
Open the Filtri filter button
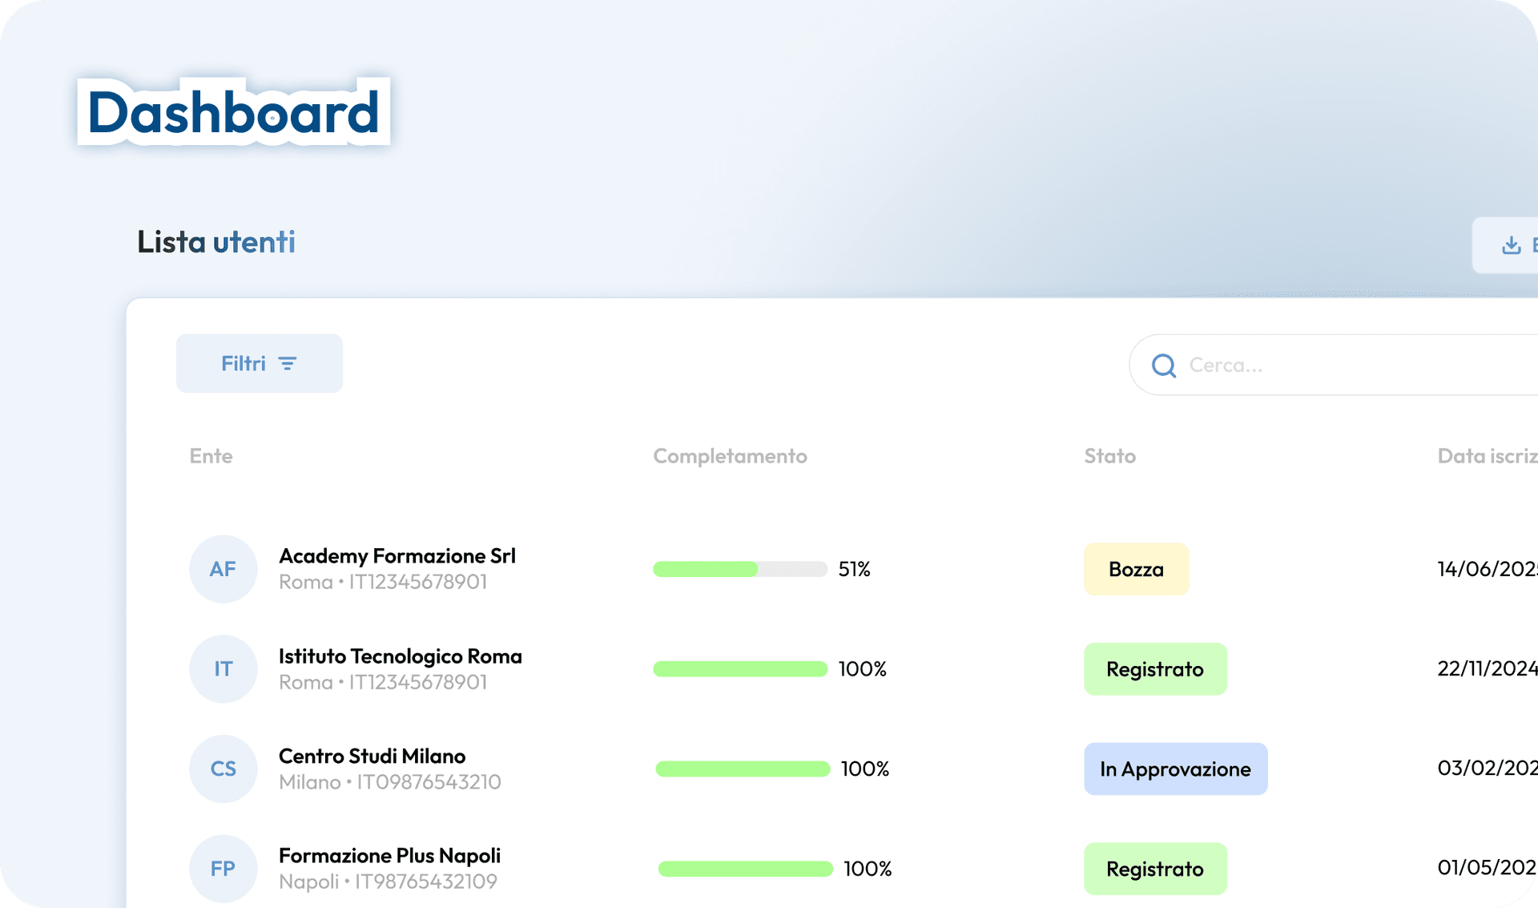259,364
